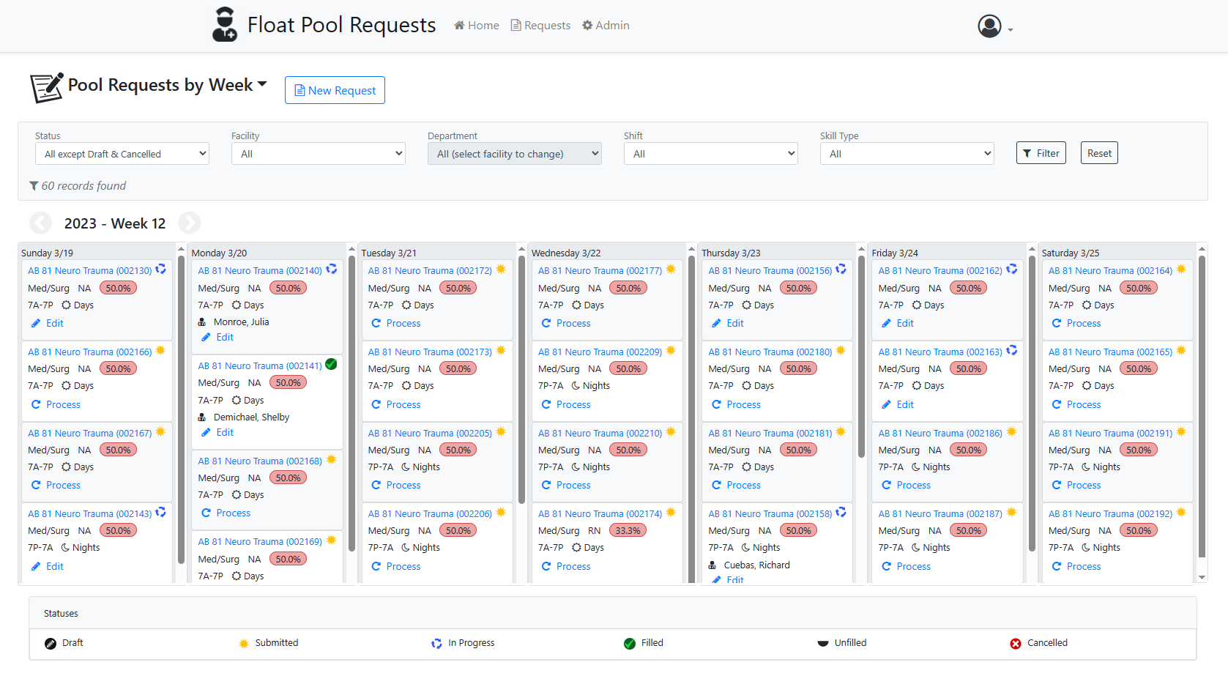
Task: Click the Cancelled status legend icon
Action: (x=1016, y=644)
